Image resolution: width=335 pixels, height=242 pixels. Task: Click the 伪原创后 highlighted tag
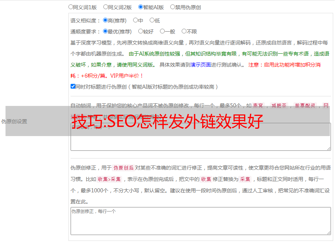[124, 168]
